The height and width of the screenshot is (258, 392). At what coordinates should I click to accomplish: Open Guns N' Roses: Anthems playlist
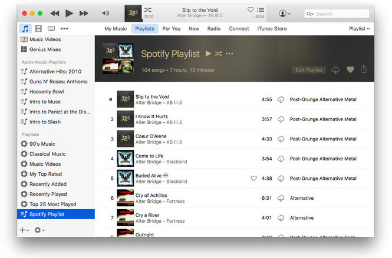pos(56,82)
